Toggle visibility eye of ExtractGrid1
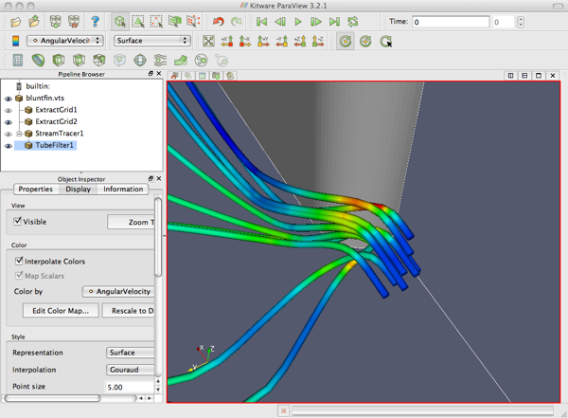The width and height of the screenshot is (568, 418). coord(8,110)
